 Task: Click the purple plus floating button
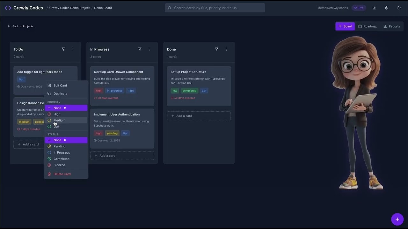397,219
